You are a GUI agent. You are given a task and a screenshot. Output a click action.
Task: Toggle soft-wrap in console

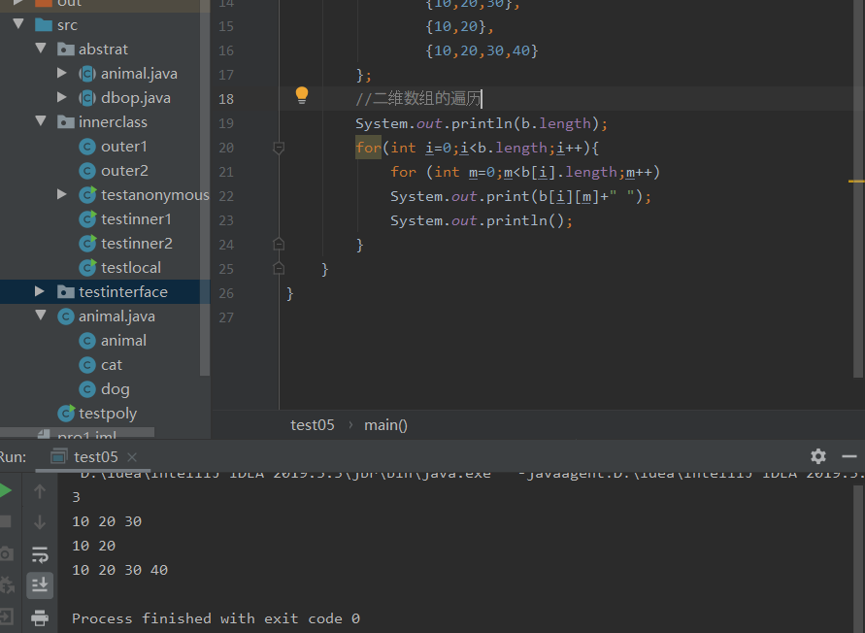[x=40, y=554]
